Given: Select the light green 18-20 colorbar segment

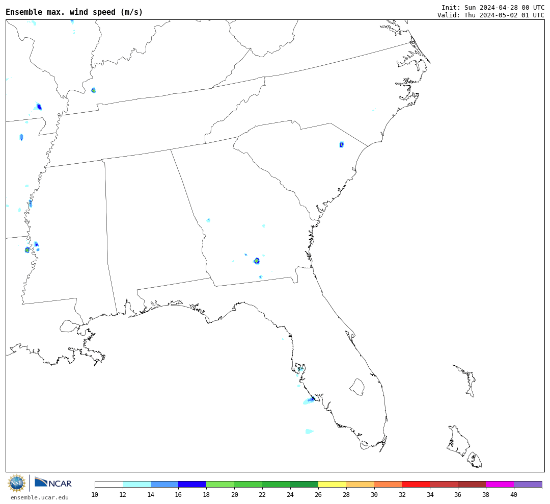Looking at the screenshot, I should tap(221, 484).
